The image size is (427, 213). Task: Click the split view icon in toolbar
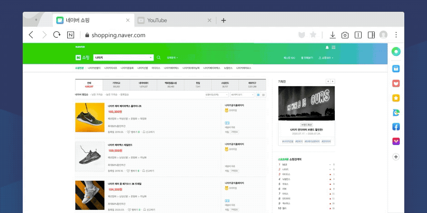click(358, 35)
